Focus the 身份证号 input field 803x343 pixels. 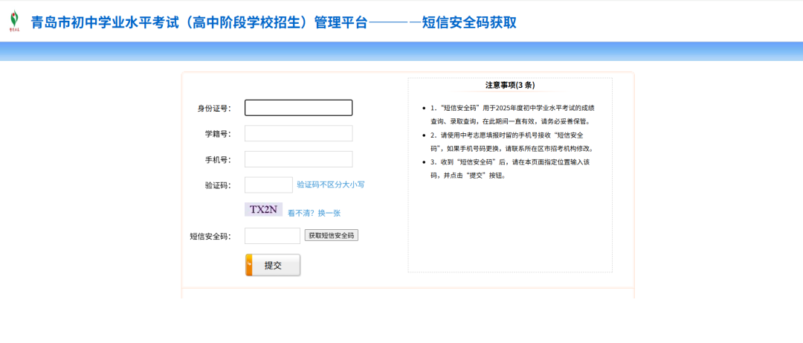pyautogui.click(x=299, y=108)
